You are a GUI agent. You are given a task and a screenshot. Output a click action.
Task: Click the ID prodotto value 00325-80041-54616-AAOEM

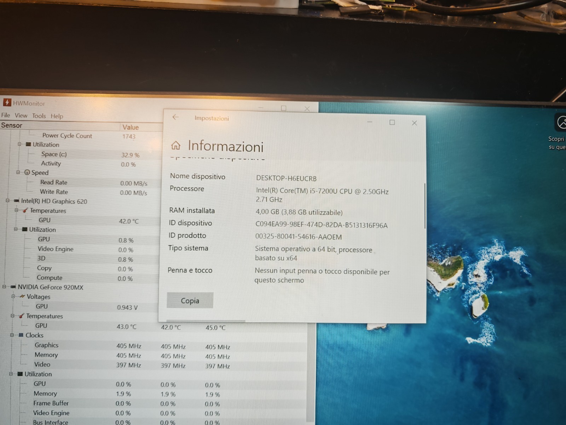tap(299, 237)
